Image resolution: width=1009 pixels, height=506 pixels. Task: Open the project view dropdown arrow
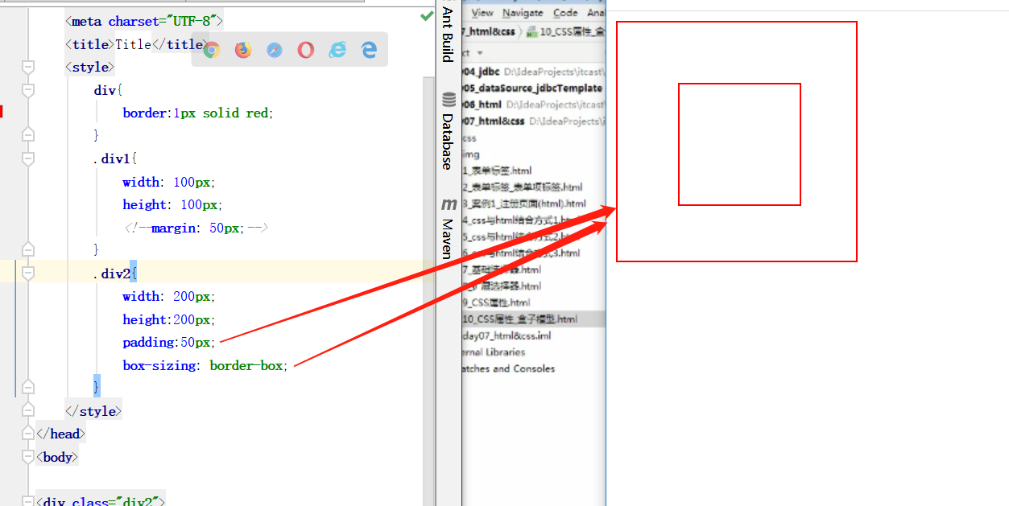click(480, 52)
